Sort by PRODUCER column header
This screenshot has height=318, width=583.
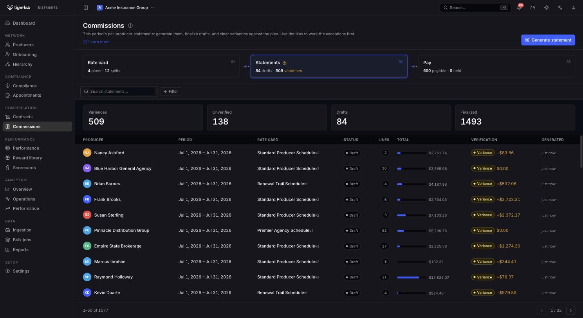click(x=93, y=140)
